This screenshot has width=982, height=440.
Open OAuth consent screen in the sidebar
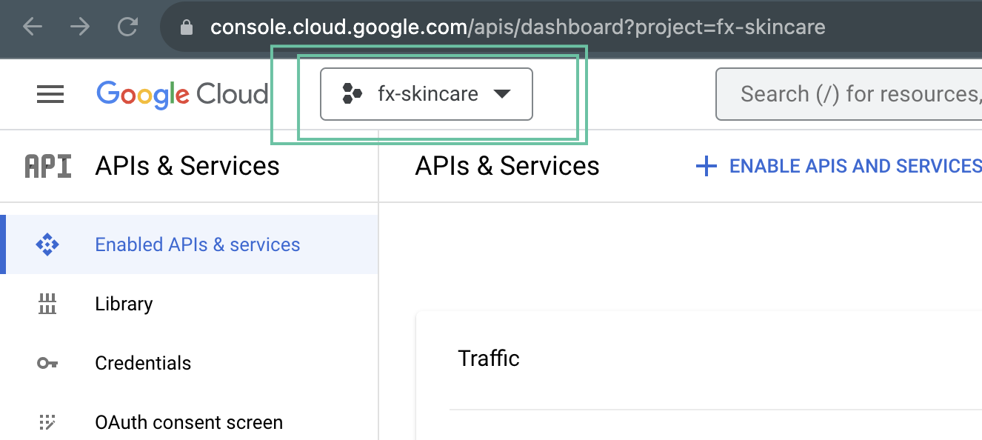click(189, 422)
